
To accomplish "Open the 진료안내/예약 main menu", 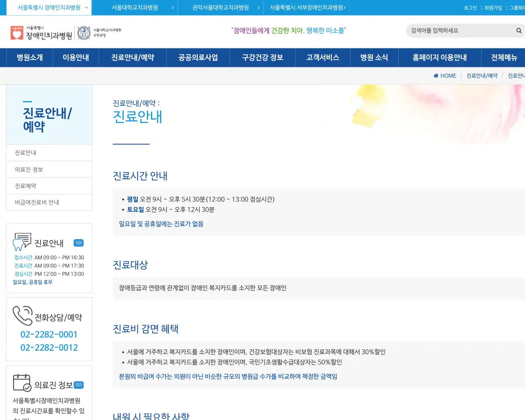I will pyautogui.click(x=132, y=57).
